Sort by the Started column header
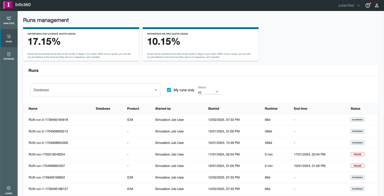The image size is (384, 196). (x=214, y=109)
